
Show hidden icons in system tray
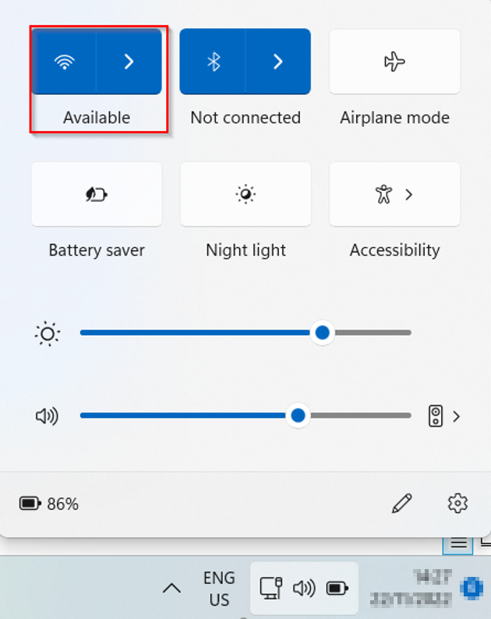click(171, 589)
